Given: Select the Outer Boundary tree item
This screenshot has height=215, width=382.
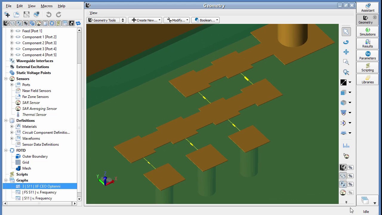Looking at the screenshot, I should pos(35,156).
